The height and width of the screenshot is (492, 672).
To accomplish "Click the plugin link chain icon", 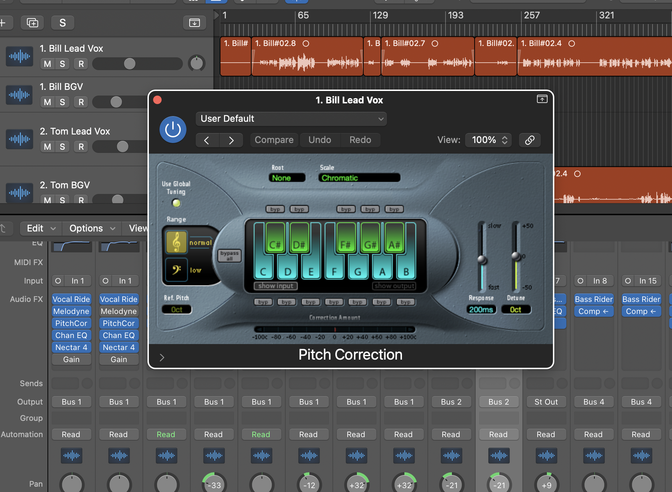I will (x=530, y=140).
